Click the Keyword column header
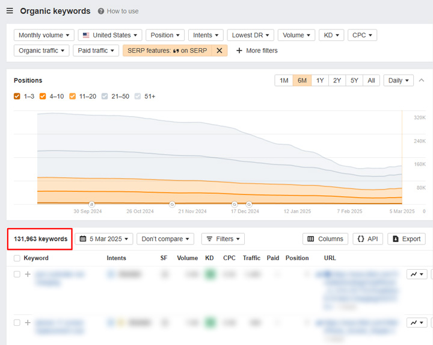This screenshot has height=345, width=433. tap(36, 258)
